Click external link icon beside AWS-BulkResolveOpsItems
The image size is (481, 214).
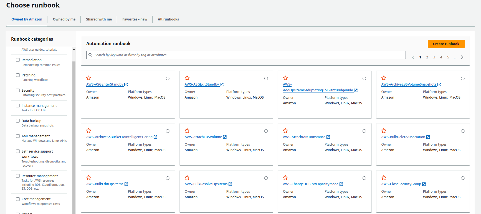click(231, 184)
